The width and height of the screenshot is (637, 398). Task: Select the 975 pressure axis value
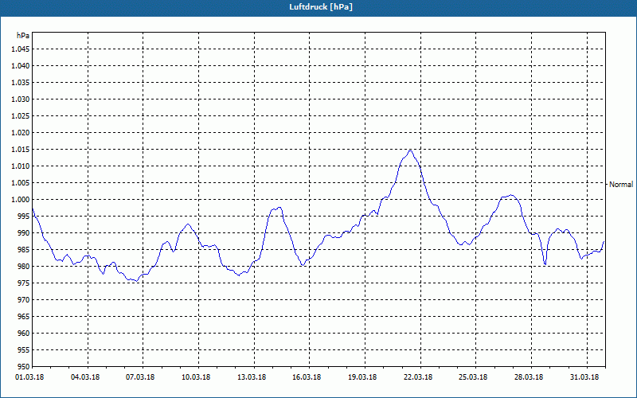(24, 283)
